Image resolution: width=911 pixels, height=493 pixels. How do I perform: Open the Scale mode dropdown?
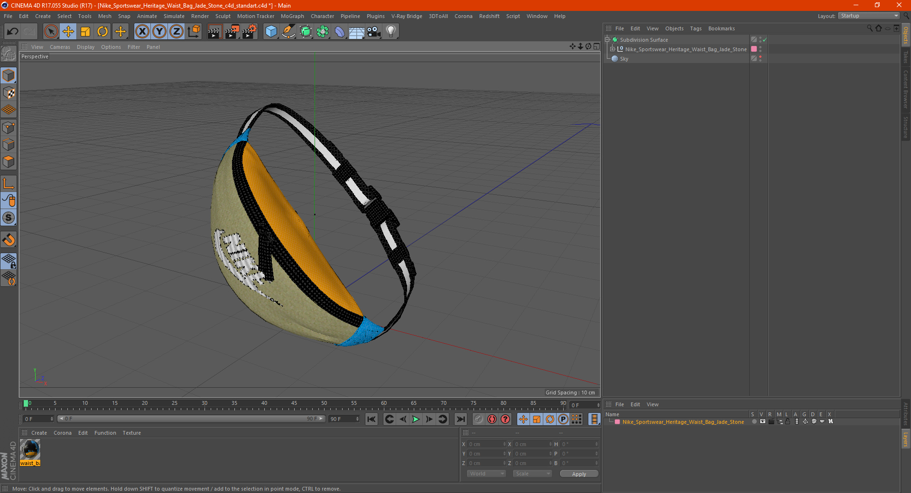pos(532,474)
